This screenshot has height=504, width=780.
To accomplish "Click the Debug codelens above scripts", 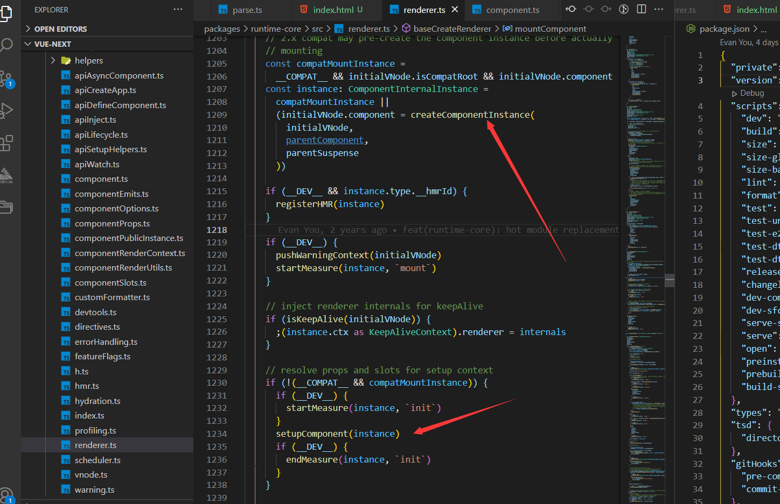I will click(x=752, y=93).
